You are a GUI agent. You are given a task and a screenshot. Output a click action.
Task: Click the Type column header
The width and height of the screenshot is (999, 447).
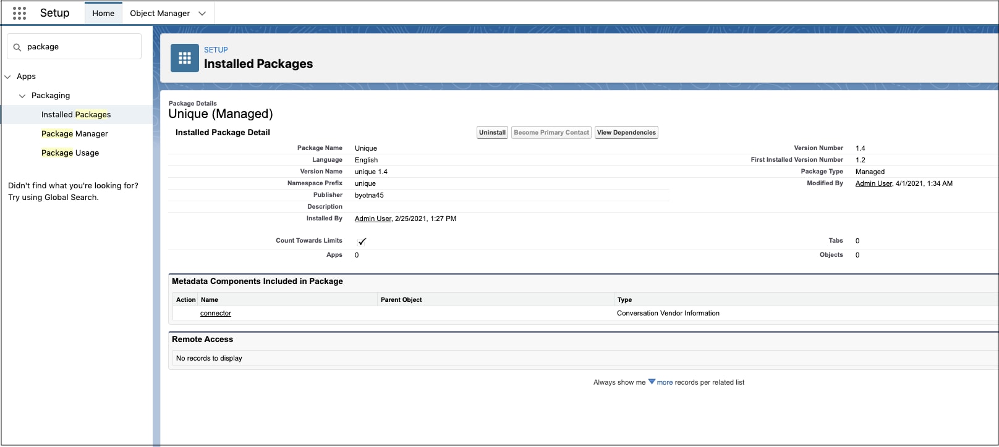coord(624,300)
